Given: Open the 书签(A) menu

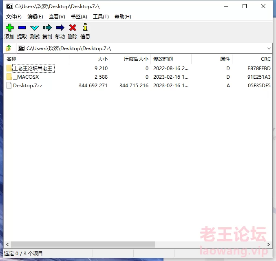Looking at the screenshot, I should (x=79, y=17).
